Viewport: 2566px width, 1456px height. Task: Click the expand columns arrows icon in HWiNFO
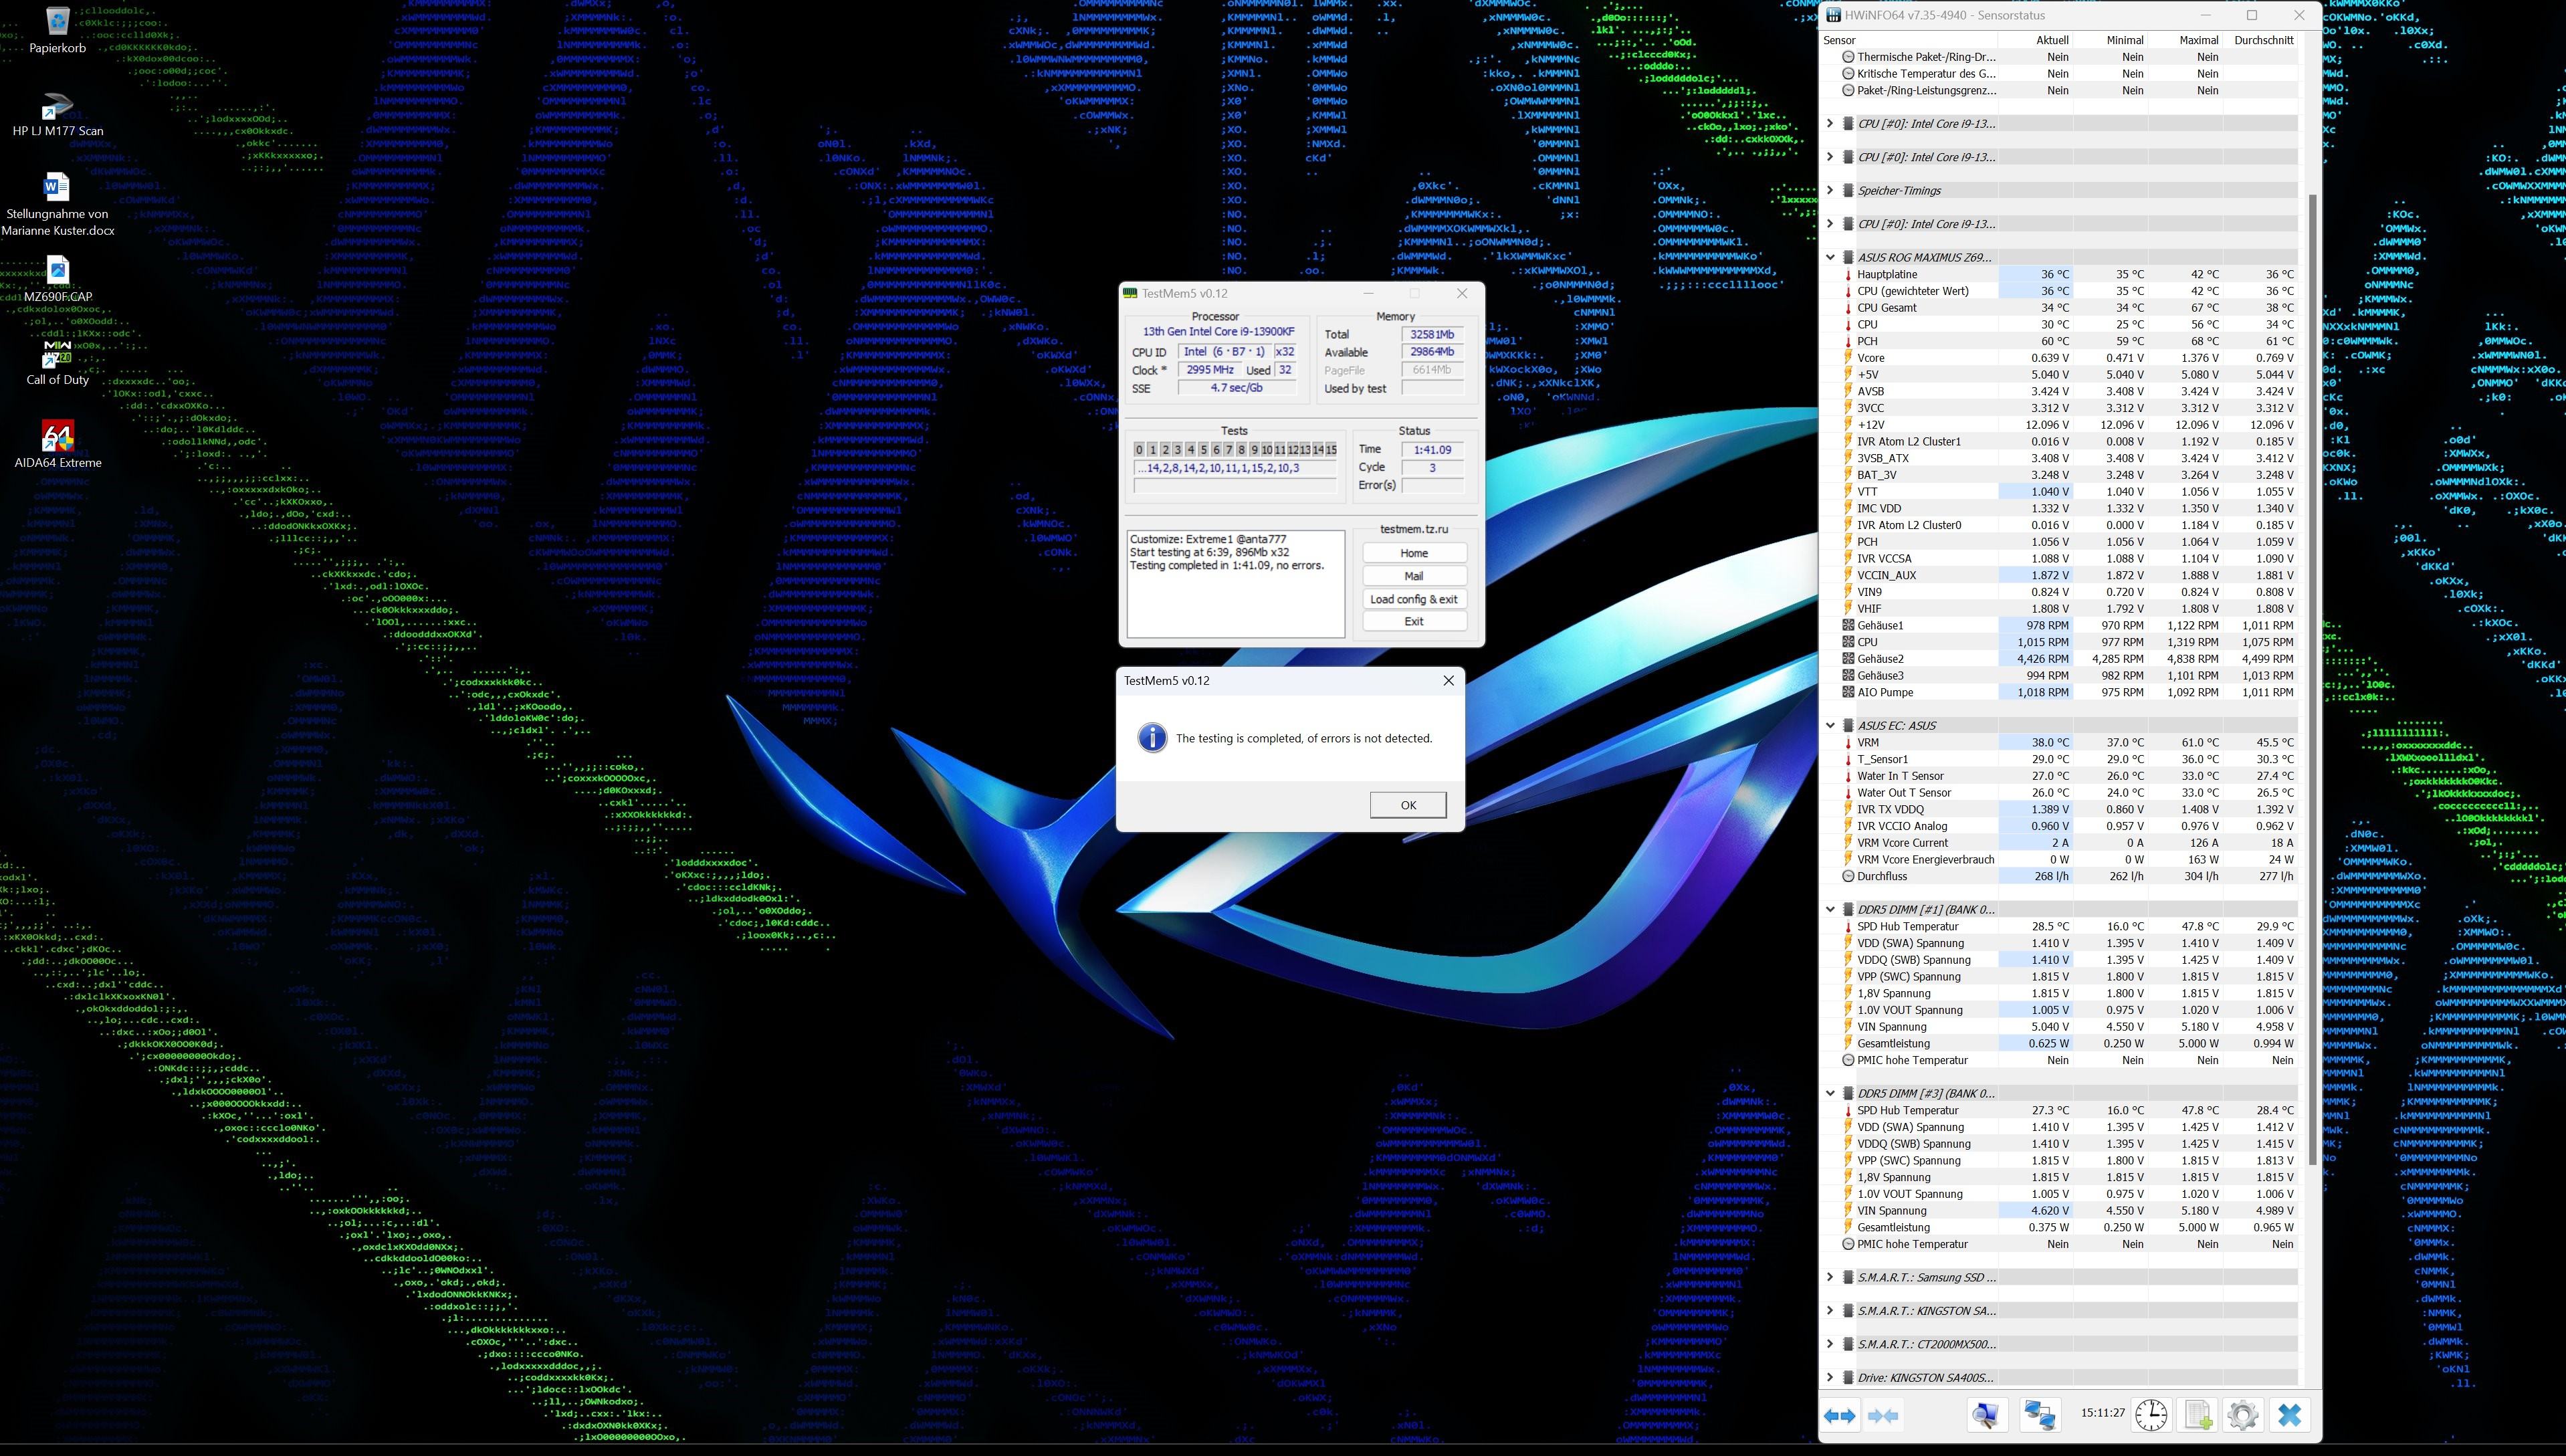pyautogui.click(x=1839, y=1416)
